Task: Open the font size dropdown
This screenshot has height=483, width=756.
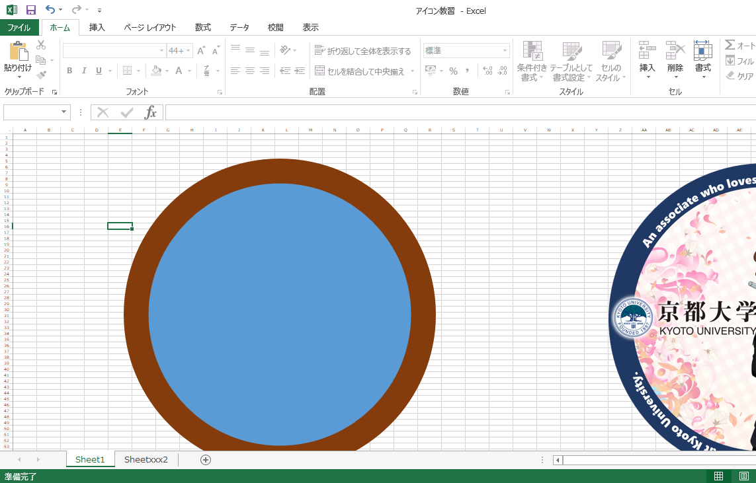Action: [x=187, y=50]
